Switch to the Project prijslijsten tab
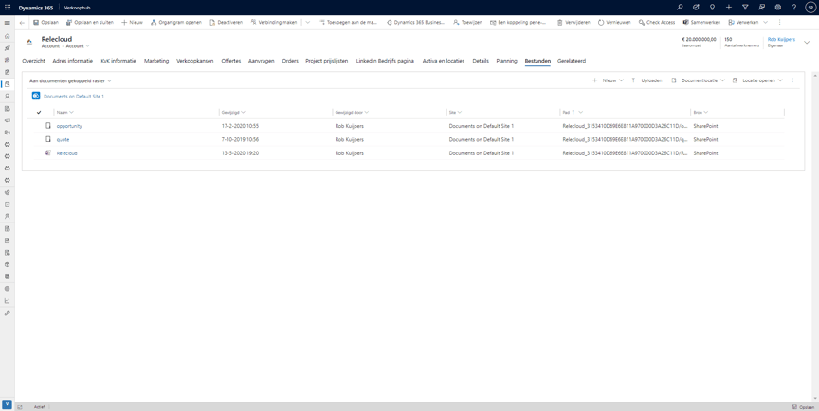Viewport: 819px width, 411px height. pyautogui.click(x=326, y=61)
